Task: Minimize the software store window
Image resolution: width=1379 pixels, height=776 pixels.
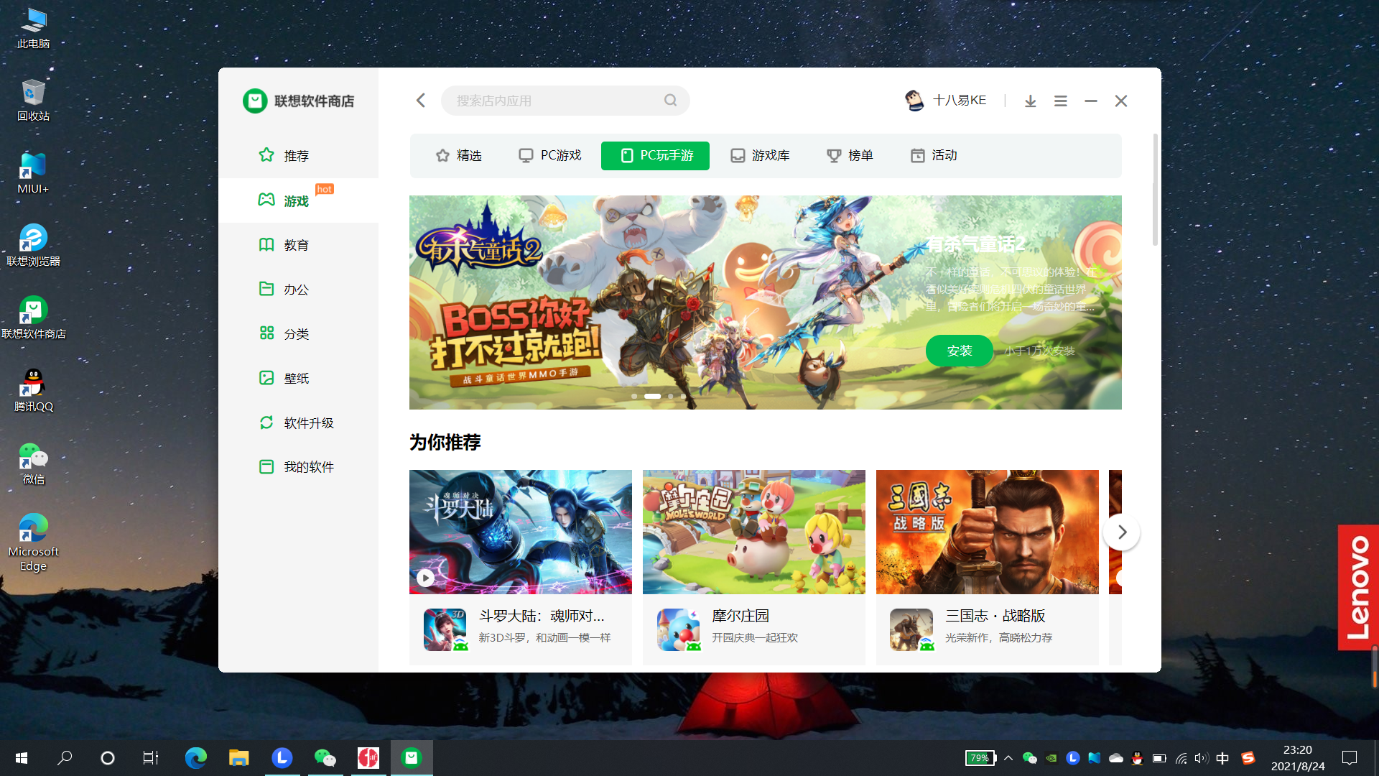Action: 1090,101
